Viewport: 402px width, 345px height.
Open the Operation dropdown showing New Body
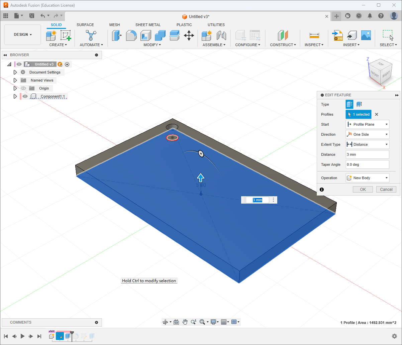coord(367,178)
